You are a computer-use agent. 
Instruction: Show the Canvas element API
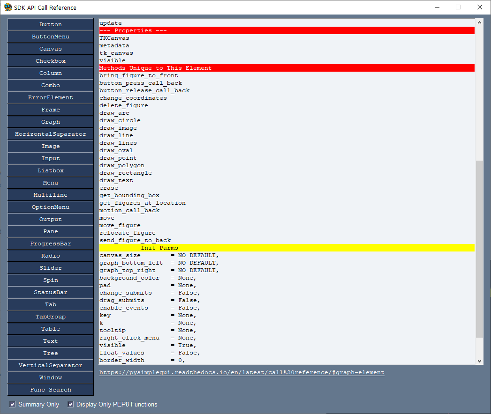coord(51,49)
